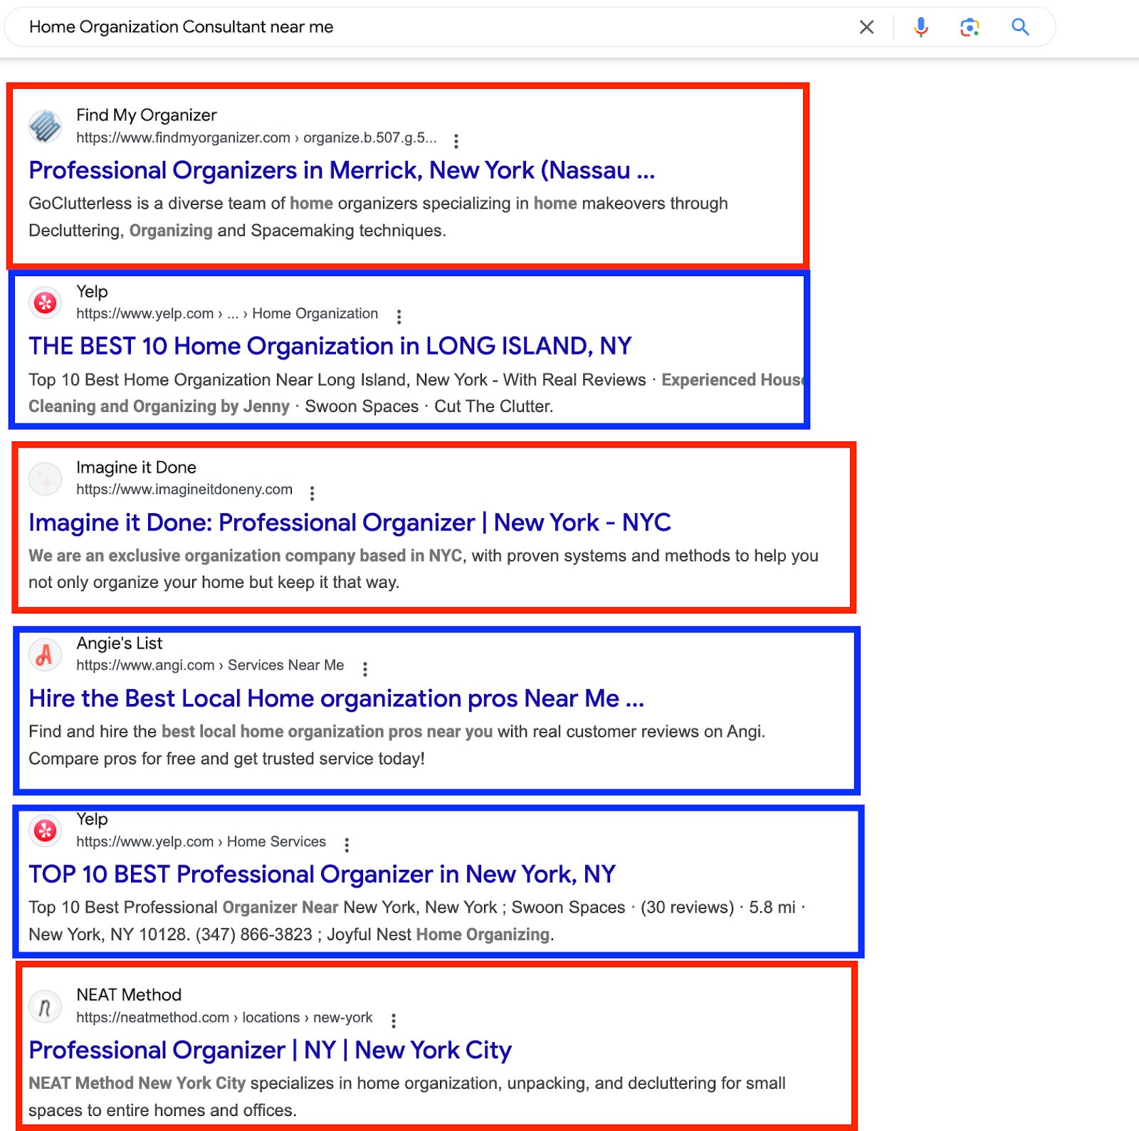The height and width of the screenshot is (1131, 1139).
Task: Clear the search query with the X icon
Action: [866, 27]
